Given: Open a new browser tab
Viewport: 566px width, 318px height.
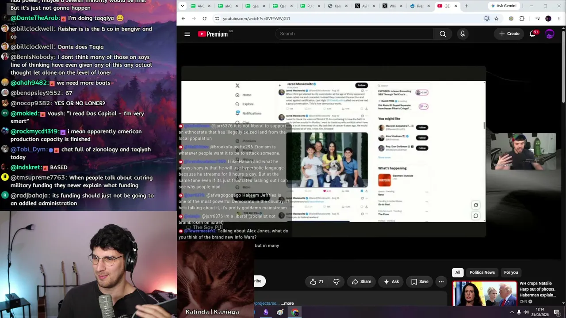Looking at the screenshot, I should click(467, 6).
